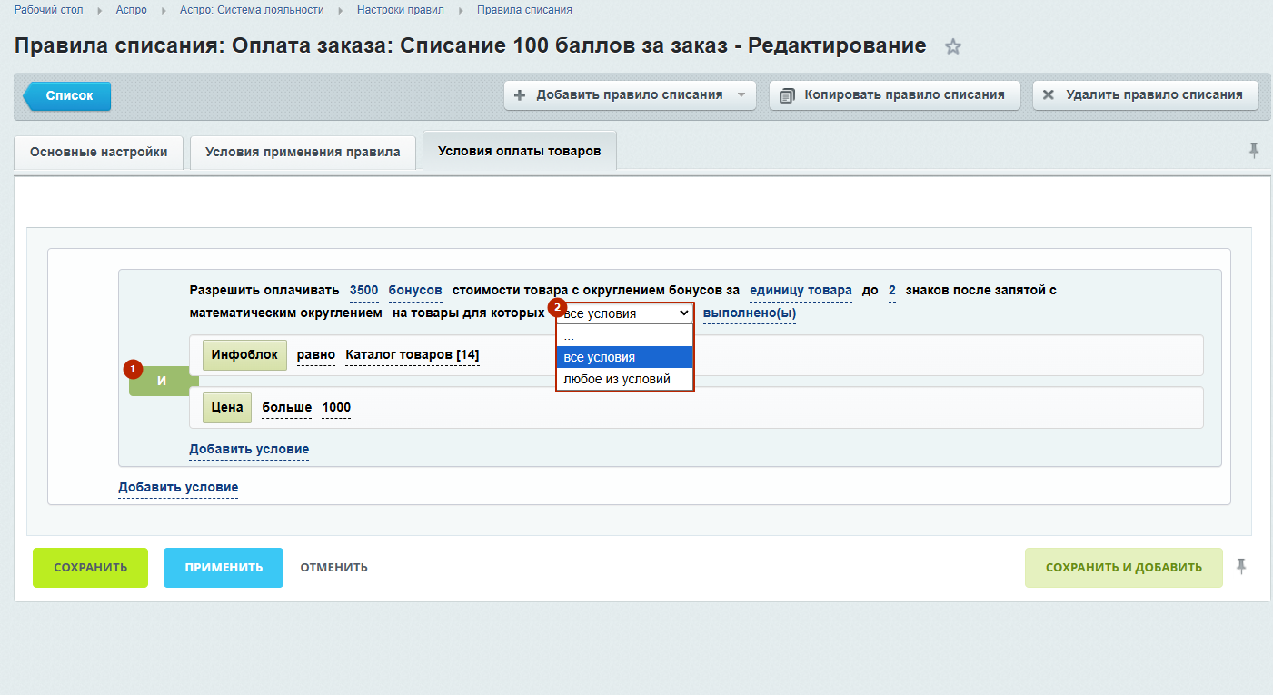Expand Добавить правило списания dropdown arrow
The height and width of the screenshot is (695, 1273).
coord(741,95)
